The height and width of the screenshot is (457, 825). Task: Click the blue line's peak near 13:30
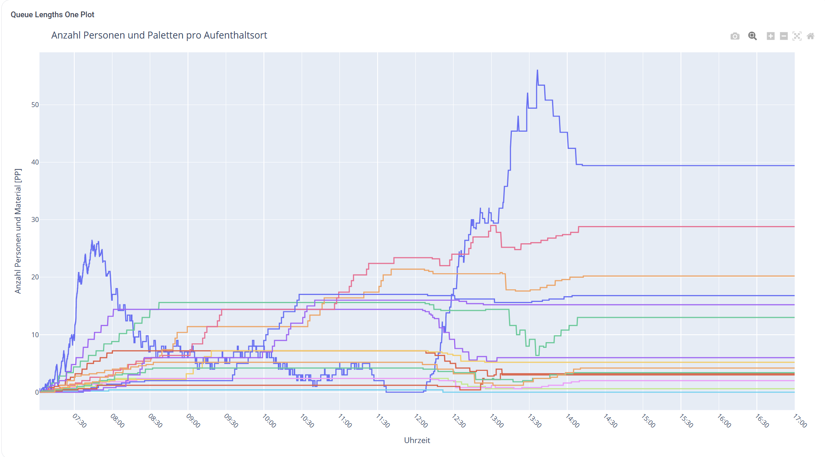[x=537, y=71]
